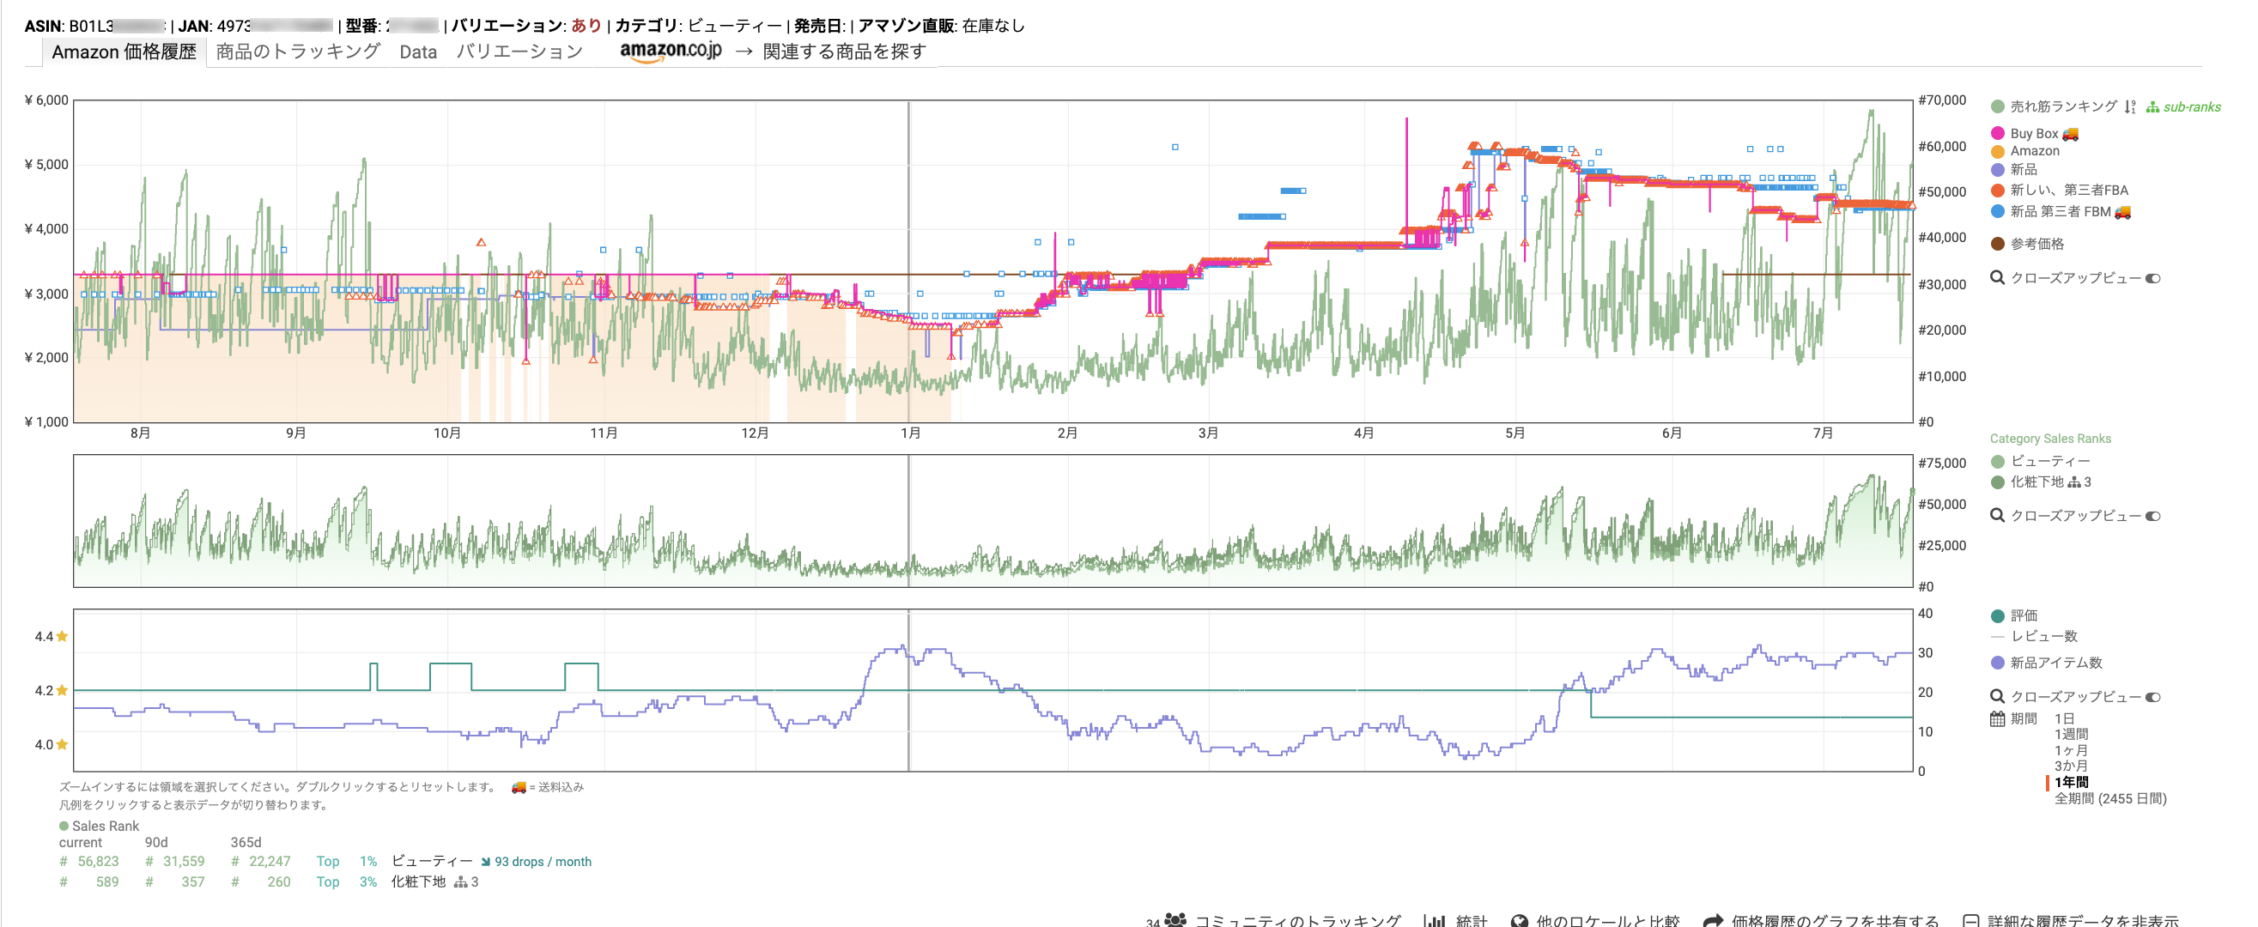Open the Data tab
The image size is (2258, 927).
[418, 51]
